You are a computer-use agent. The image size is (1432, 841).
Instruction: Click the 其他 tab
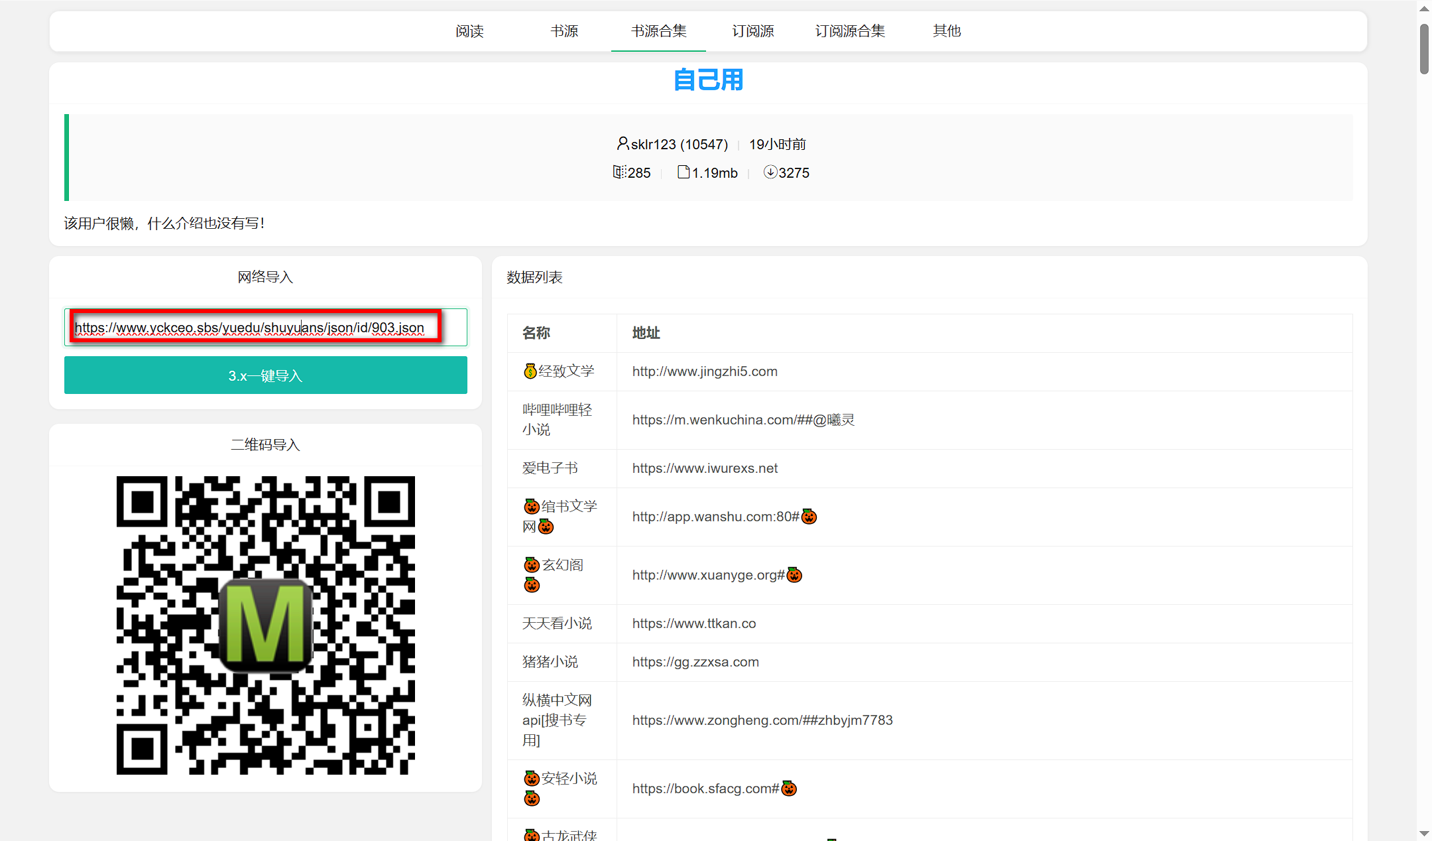click(x=947, y=31)
